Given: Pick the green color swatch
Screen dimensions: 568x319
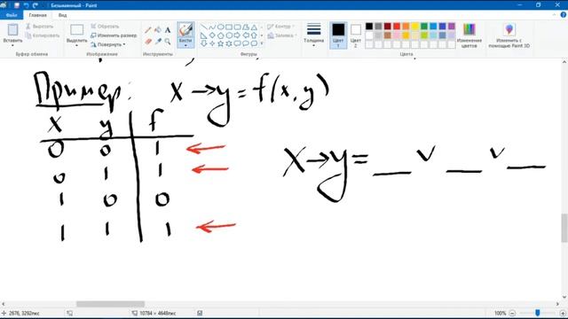Looking at the screenshot, I should point(424,26).
